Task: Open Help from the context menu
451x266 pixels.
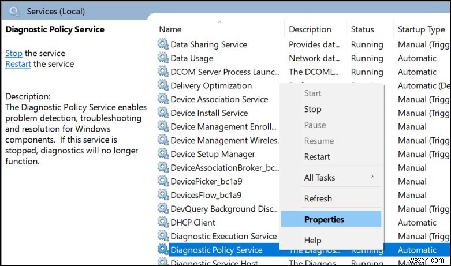Action: point(312,240)
